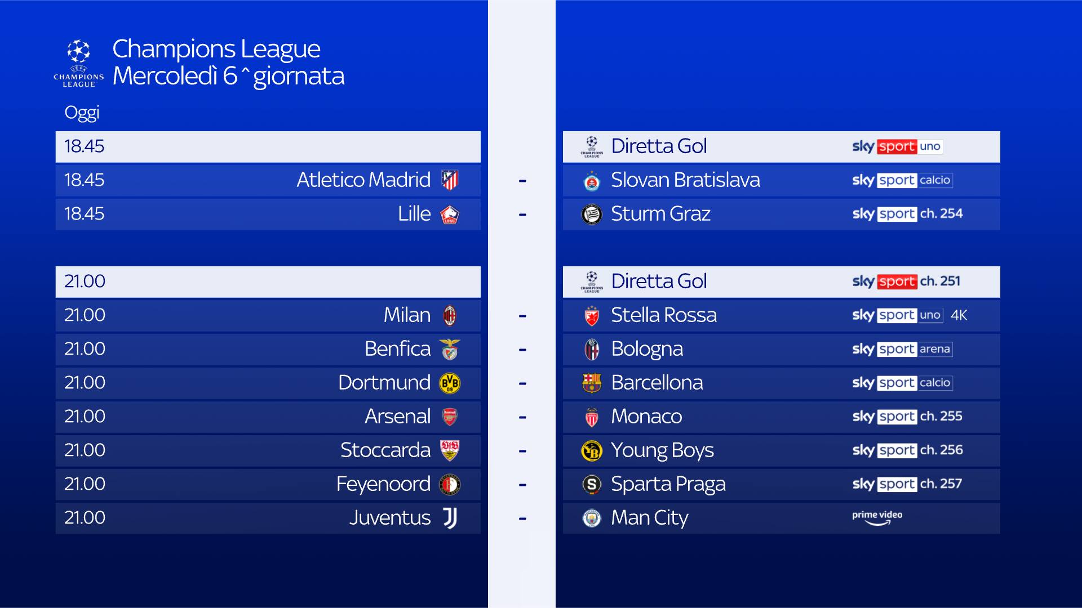Click the Stella Rossa team name

pos(664,315)
